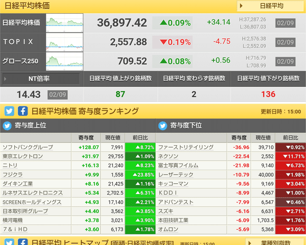This screenshot has width=306, height=245.
Task: Open フジクラ stock link
Action: click(12, 175)
